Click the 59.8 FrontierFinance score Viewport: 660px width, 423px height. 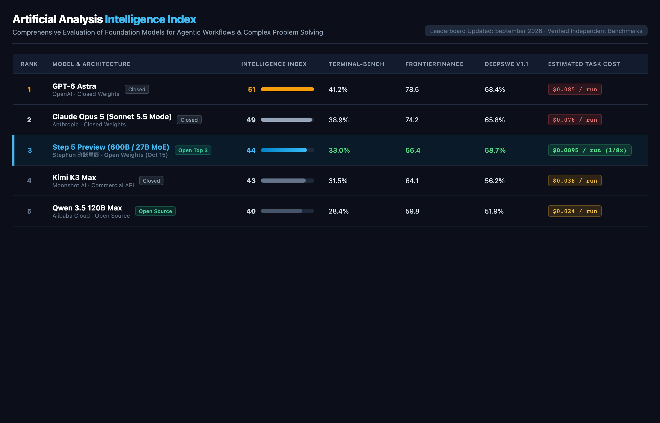[x=412, y=211]
